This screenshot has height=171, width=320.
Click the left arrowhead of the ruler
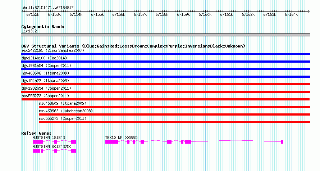(x=22, y=12)
